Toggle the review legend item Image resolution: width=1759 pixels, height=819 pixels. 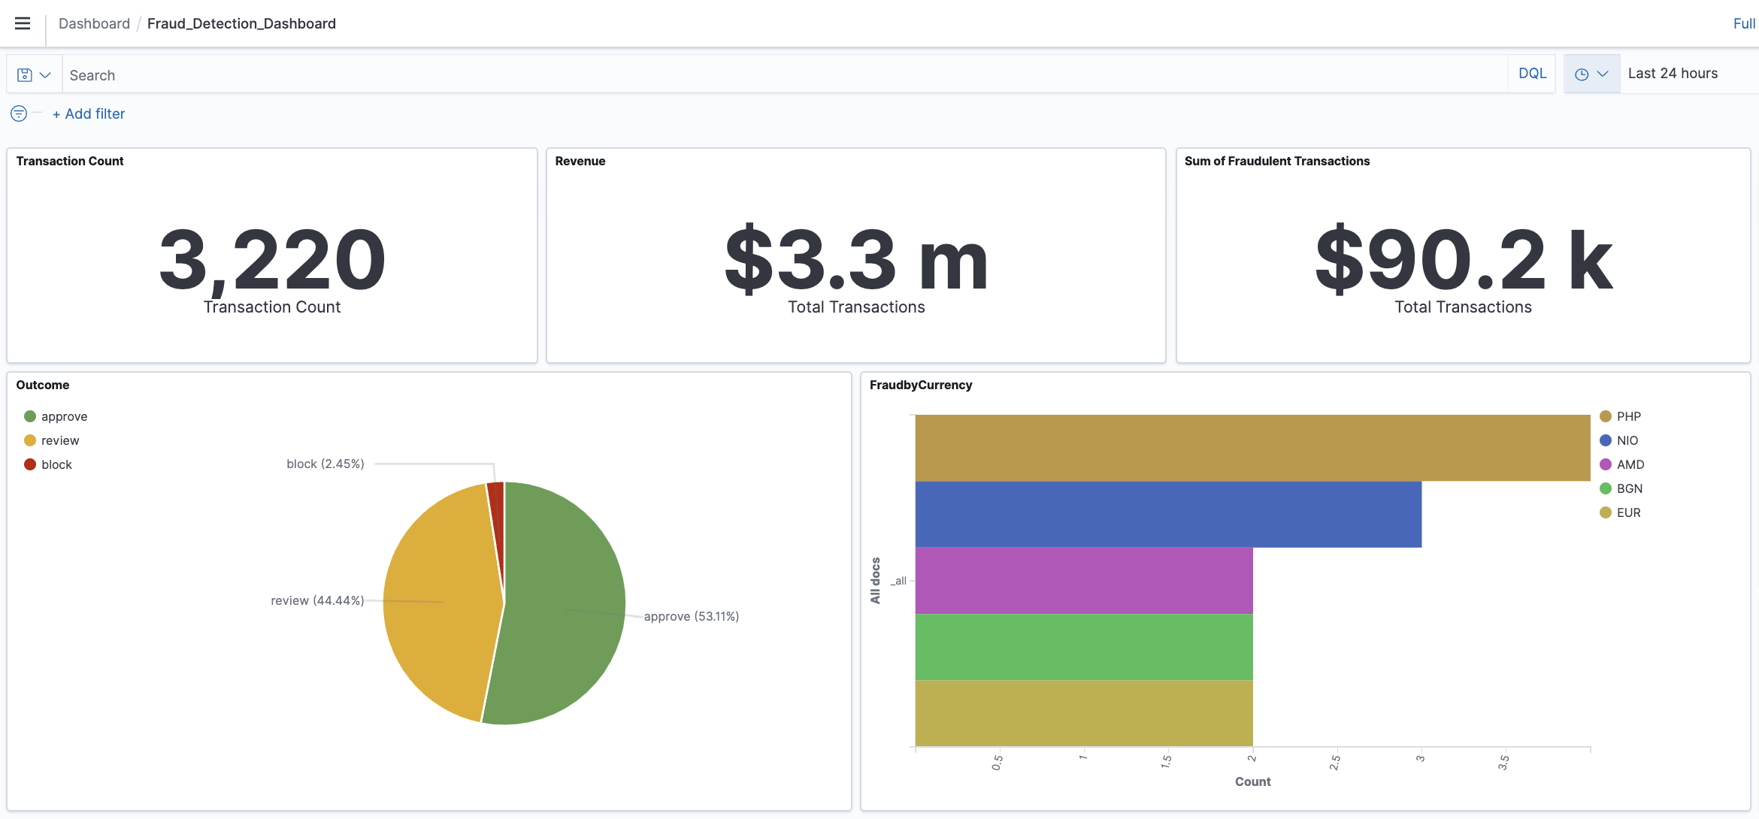point(60,441)
